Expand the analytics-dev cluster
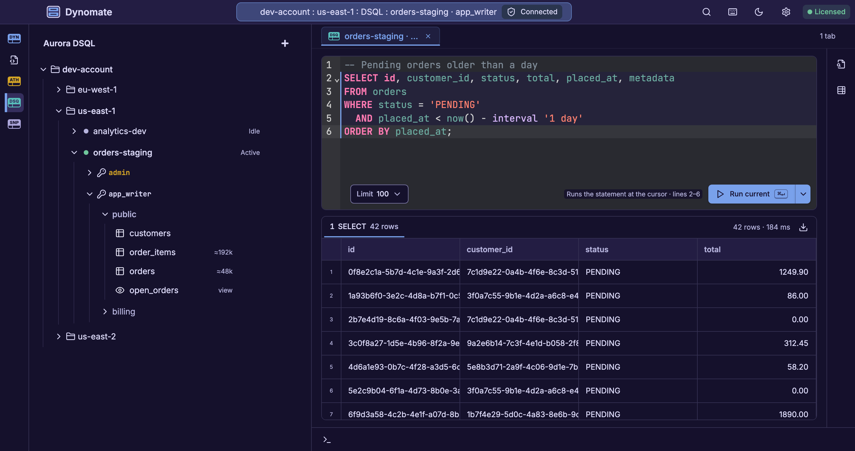This screenshot has height=451, width=855. [x=74, y=131]
